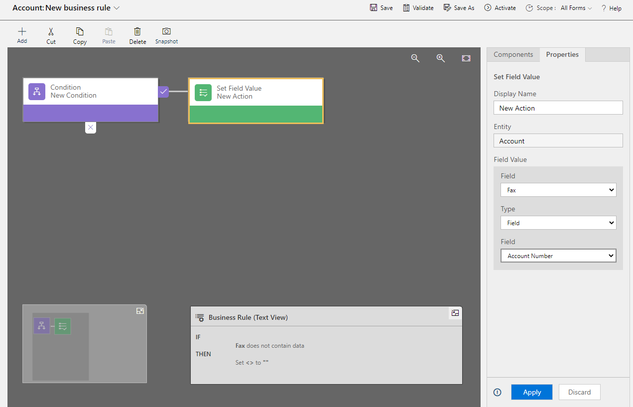
Task: Expand the Business Rule Text View
Action: (x=455, y=313)
